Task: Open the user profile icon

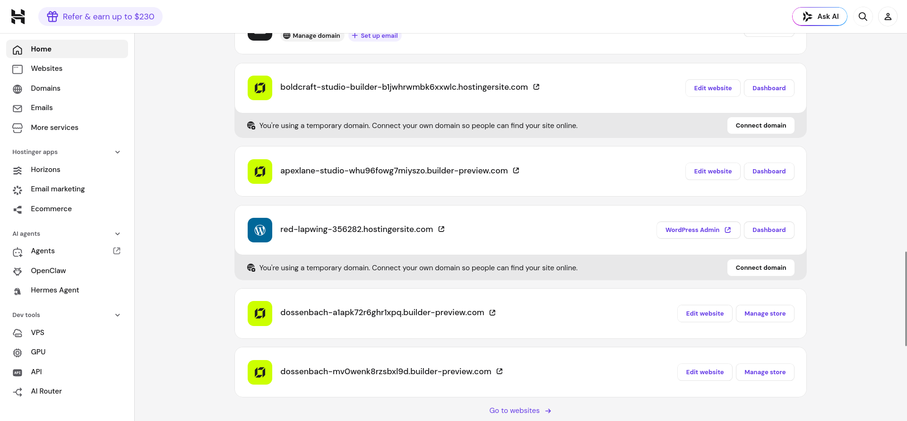Action: [888, 17]
